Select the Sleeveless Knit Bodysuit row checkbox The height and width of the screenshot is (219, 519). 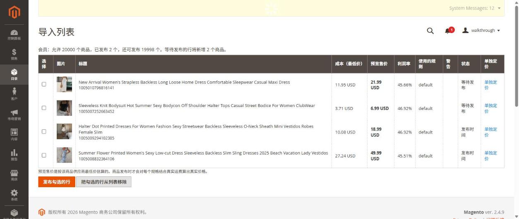[44, 108]
